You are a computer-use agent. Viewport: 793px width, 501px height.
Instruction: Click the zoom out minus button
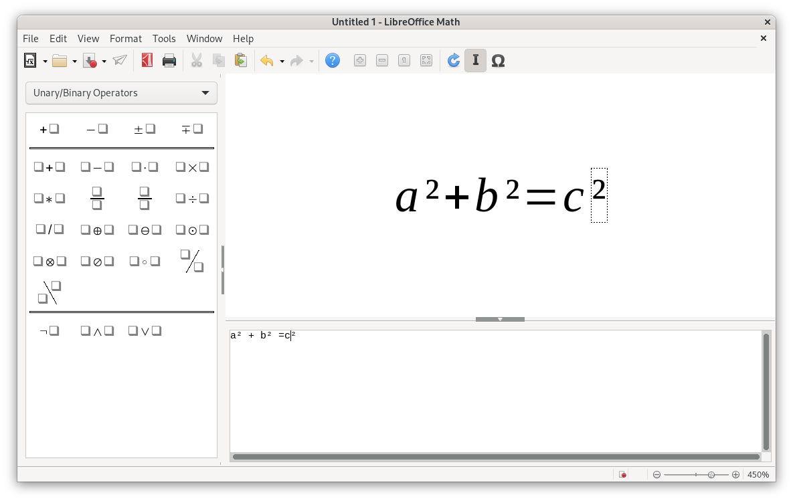657,474
